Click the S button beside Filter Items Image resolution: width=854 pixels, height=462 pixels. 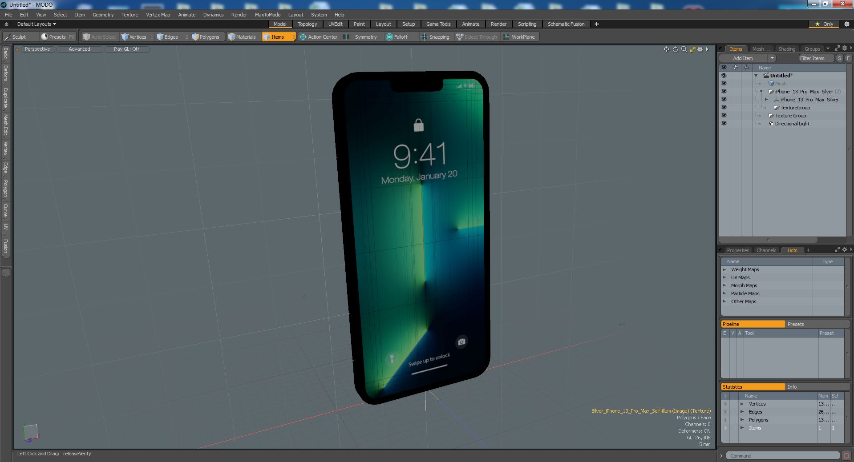pyautogui.click(x=839, y=58)
